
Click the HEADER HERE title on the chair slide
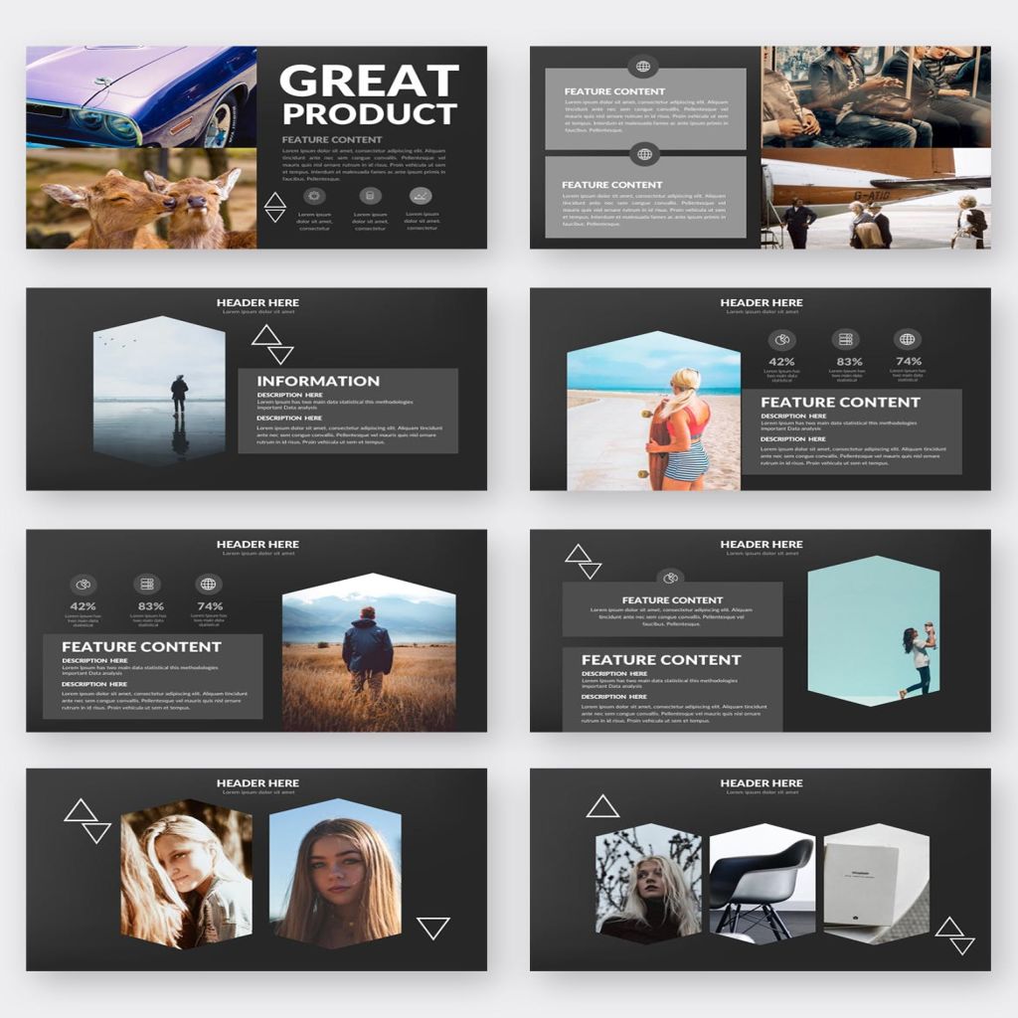(761, 783)
